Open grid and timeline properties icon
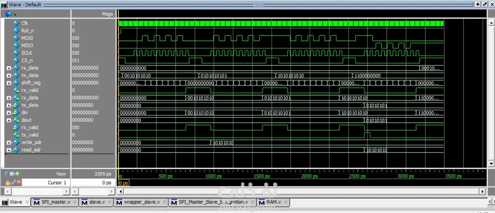 tap(12, 174)
